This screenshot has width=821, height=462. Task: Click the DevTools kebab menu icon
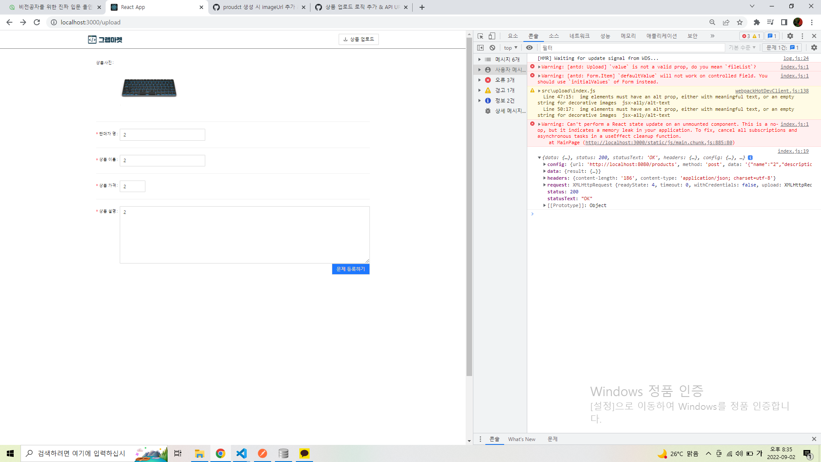coord(802,36)
